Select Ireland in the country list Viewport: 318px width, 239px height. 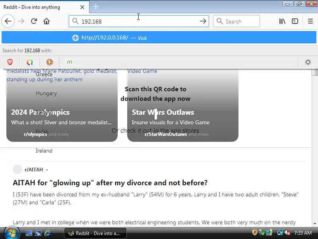click(44, 151)
